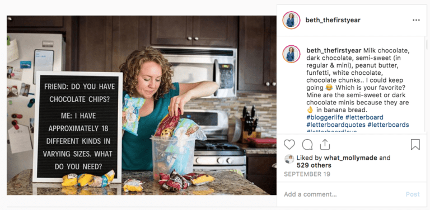Open beth_thefirstyear username in post header

tap(333, 20)
